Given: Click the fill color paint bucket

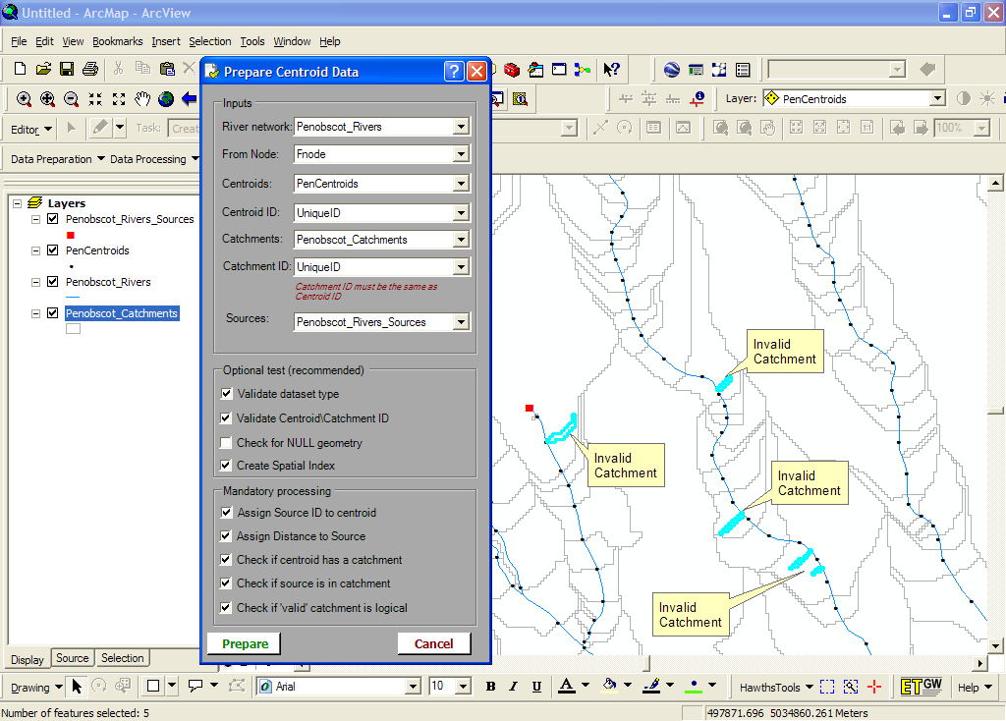Looking at the screenshot, I should pyautogui.click(x=609, y=687).
